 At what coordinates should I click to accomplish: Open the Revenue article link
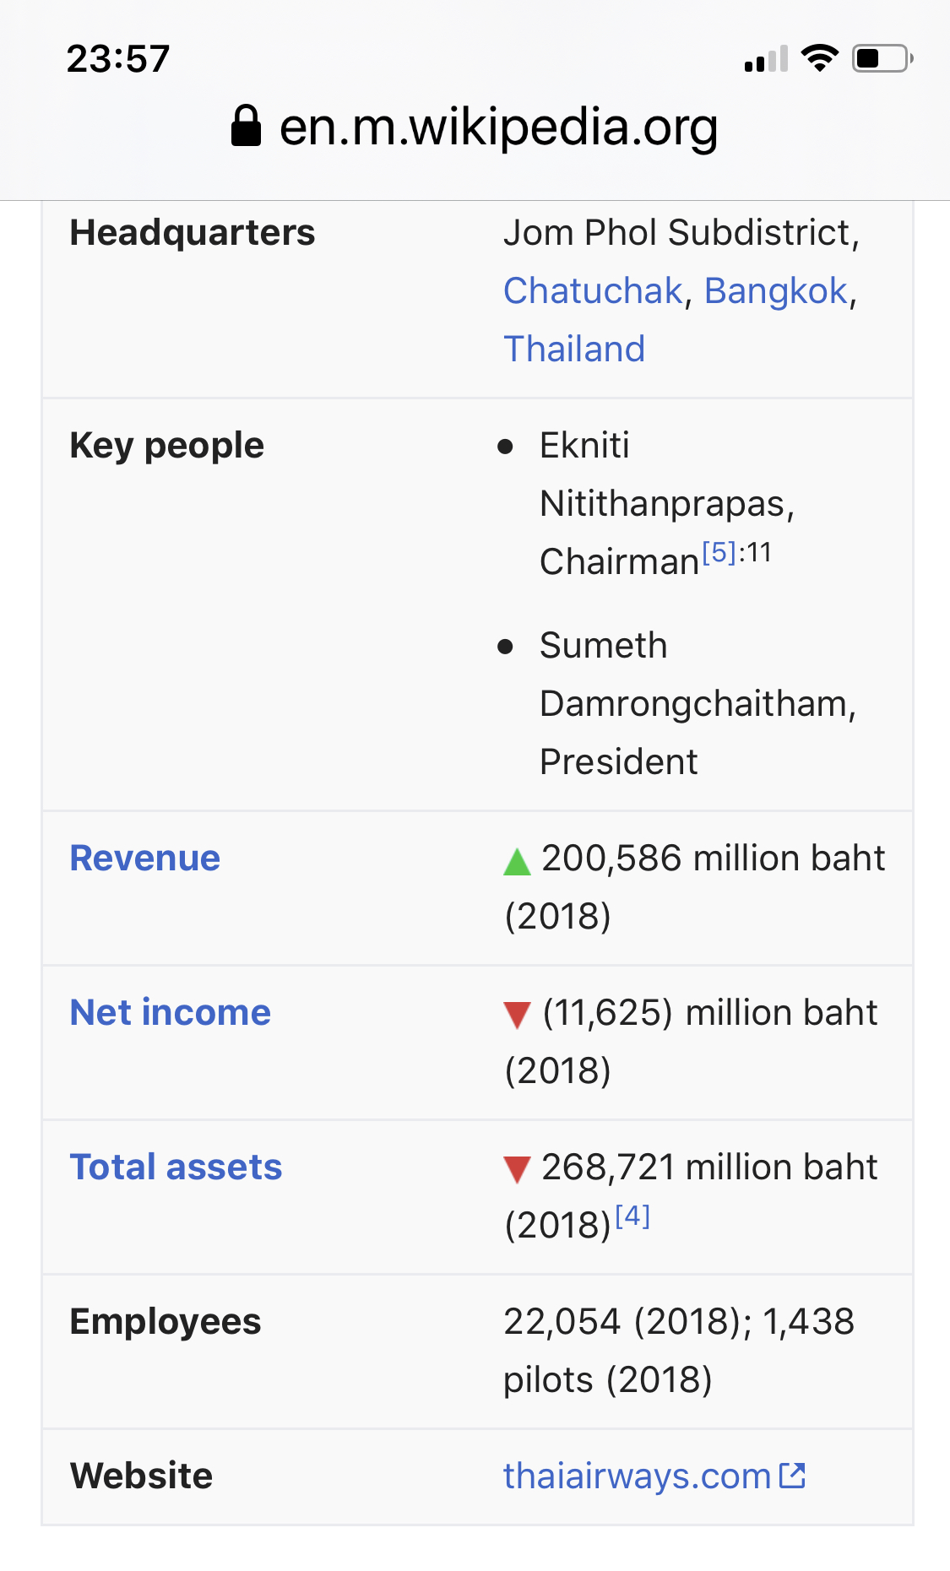coord(145,859)
